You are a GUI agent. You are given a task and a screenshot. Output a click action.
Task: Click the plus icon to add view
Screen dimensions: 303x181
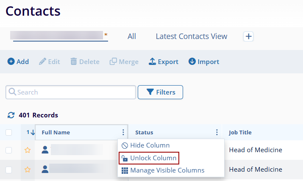pos(248,36)
